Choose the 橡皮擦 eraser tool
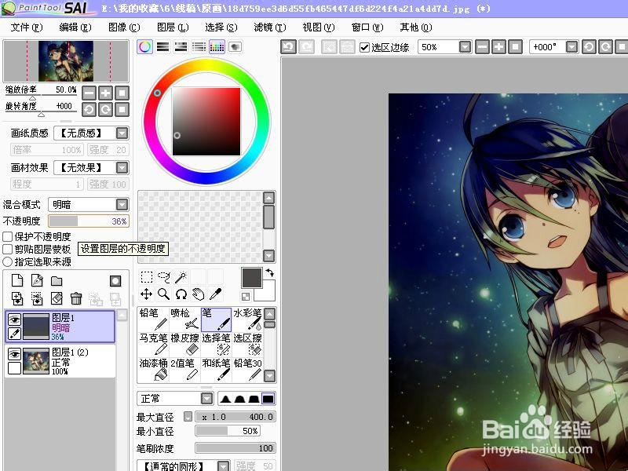 click(184, 345)
